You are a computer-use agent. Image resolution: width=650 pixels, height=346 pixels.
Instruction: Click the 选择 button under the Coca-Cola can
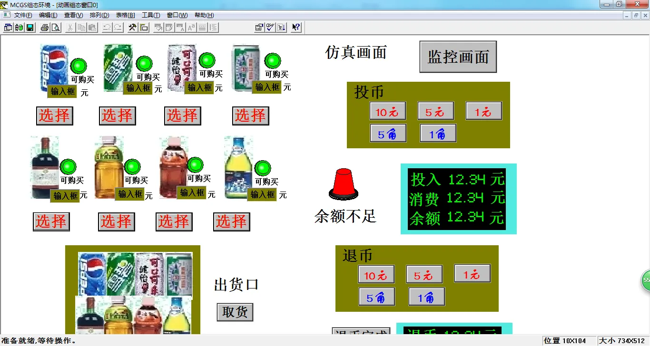[x=182, y=115]
